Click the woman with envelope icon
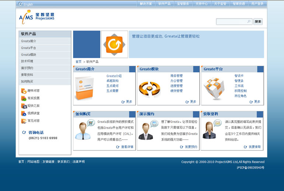Image resolution: width=284 pixels, height=191 pixels. pyautogui.click(x=212, y=129)
